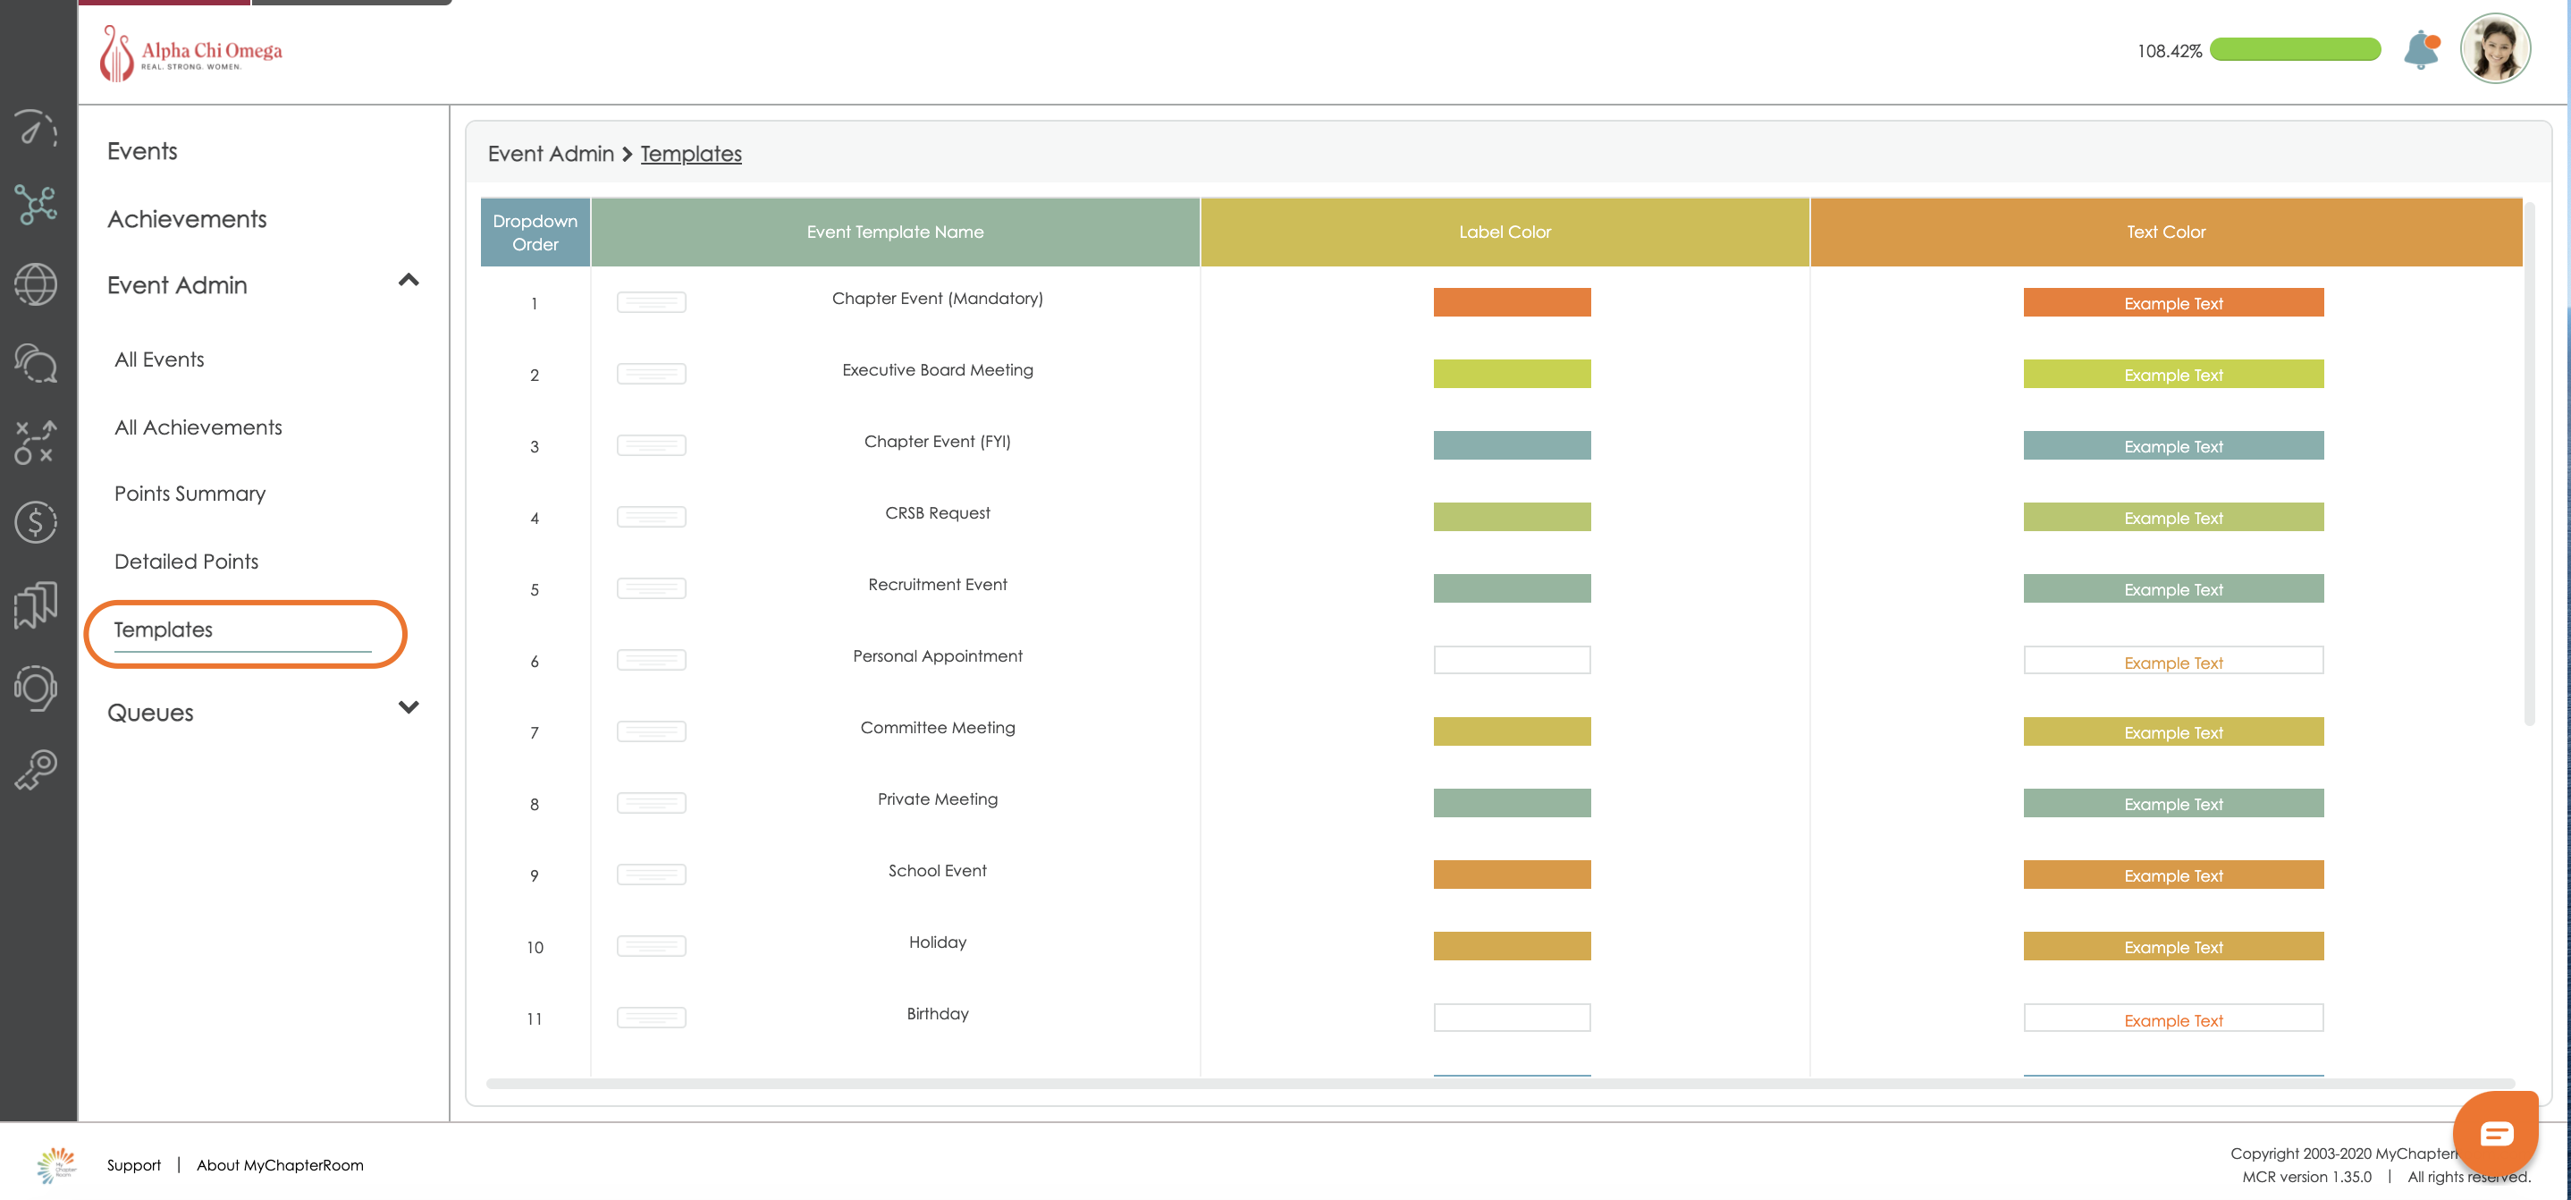The width and height of the screenshot is (2571, 1200).
Task: Click the headset support sidebar icon
Action: (x=36, y=687)
